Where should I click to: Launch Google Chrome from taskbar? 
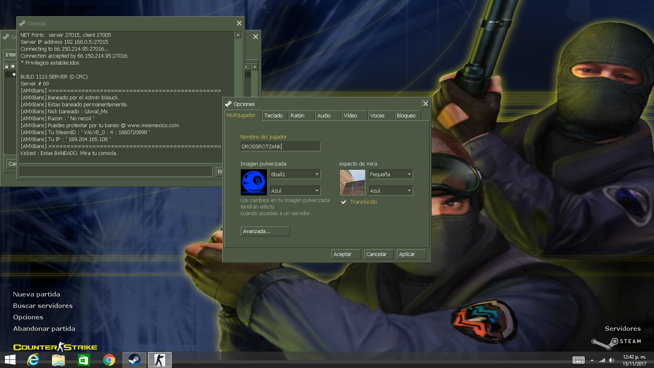[x=109, y=360]
